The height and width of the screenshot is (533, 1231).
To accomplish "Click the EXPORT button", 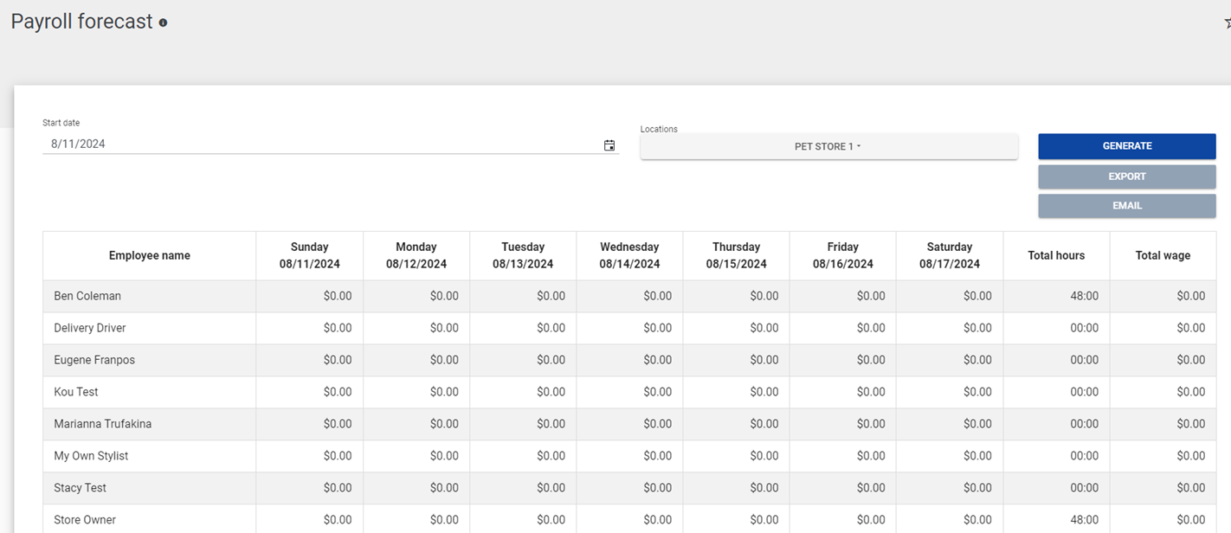I will [x=1127, y=177].
